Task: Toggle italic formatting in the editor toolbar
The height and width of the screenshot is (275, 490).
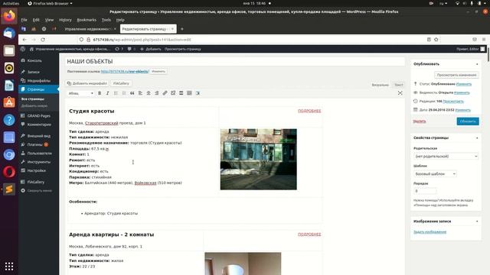Action: point(107,93)
